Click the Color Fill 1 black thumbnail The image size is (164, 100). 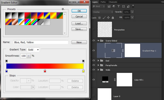pyautogui.click(x=105, y=80)
